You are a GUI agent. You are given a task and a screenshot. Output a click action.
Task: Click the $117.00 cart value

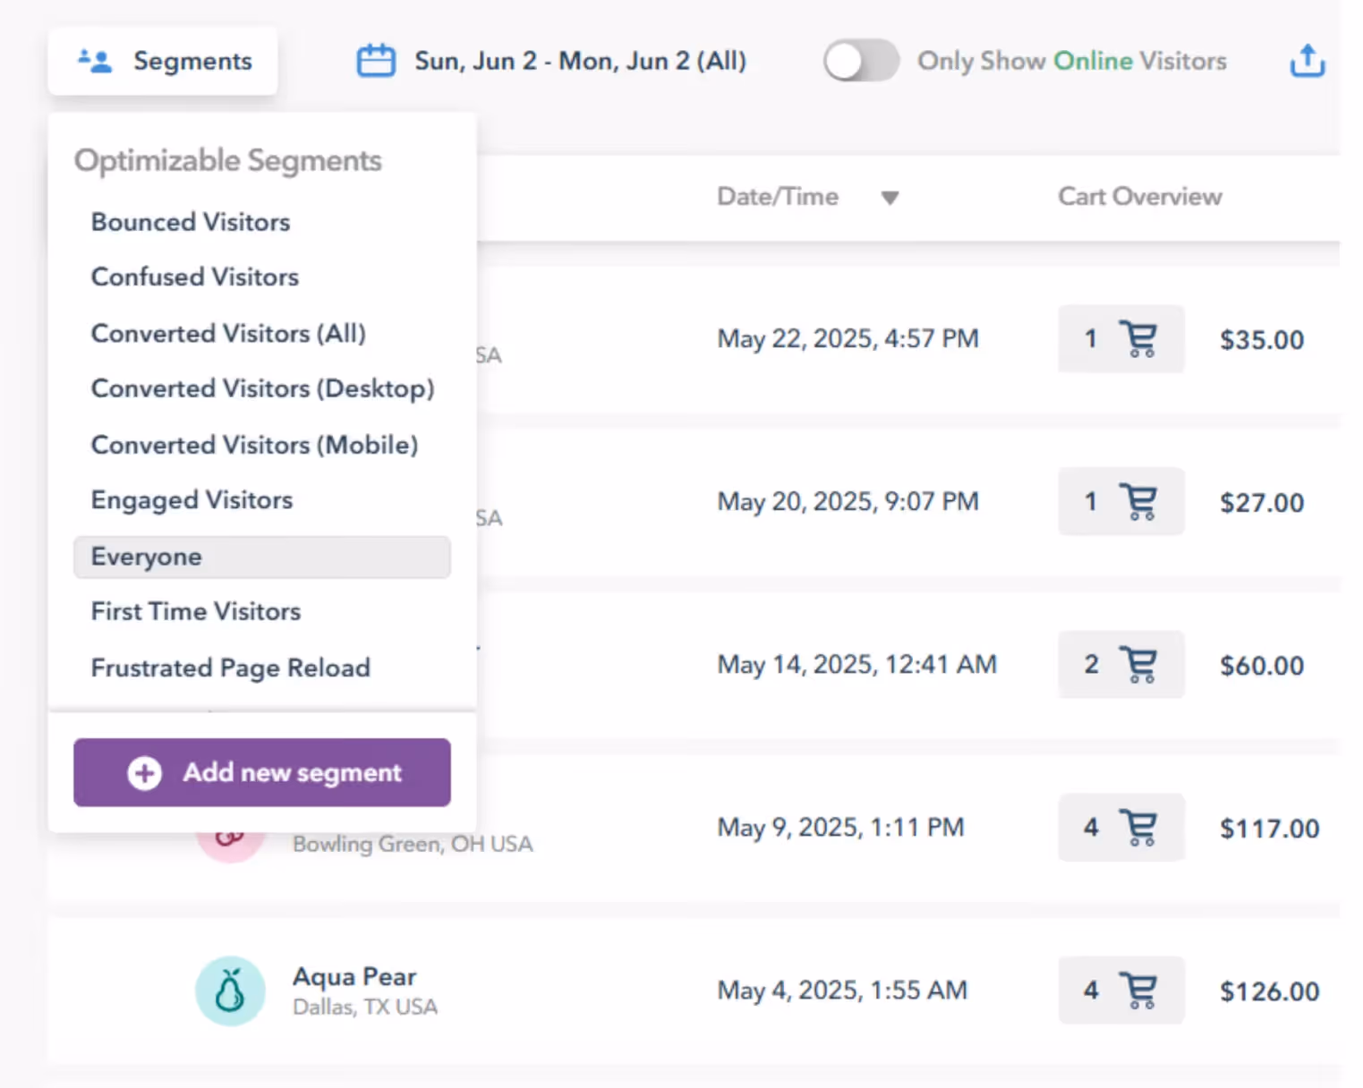(x=1269, y=829)
